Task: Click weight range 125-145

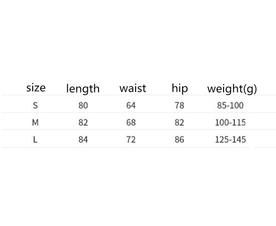Action: [x=230, y=139]
